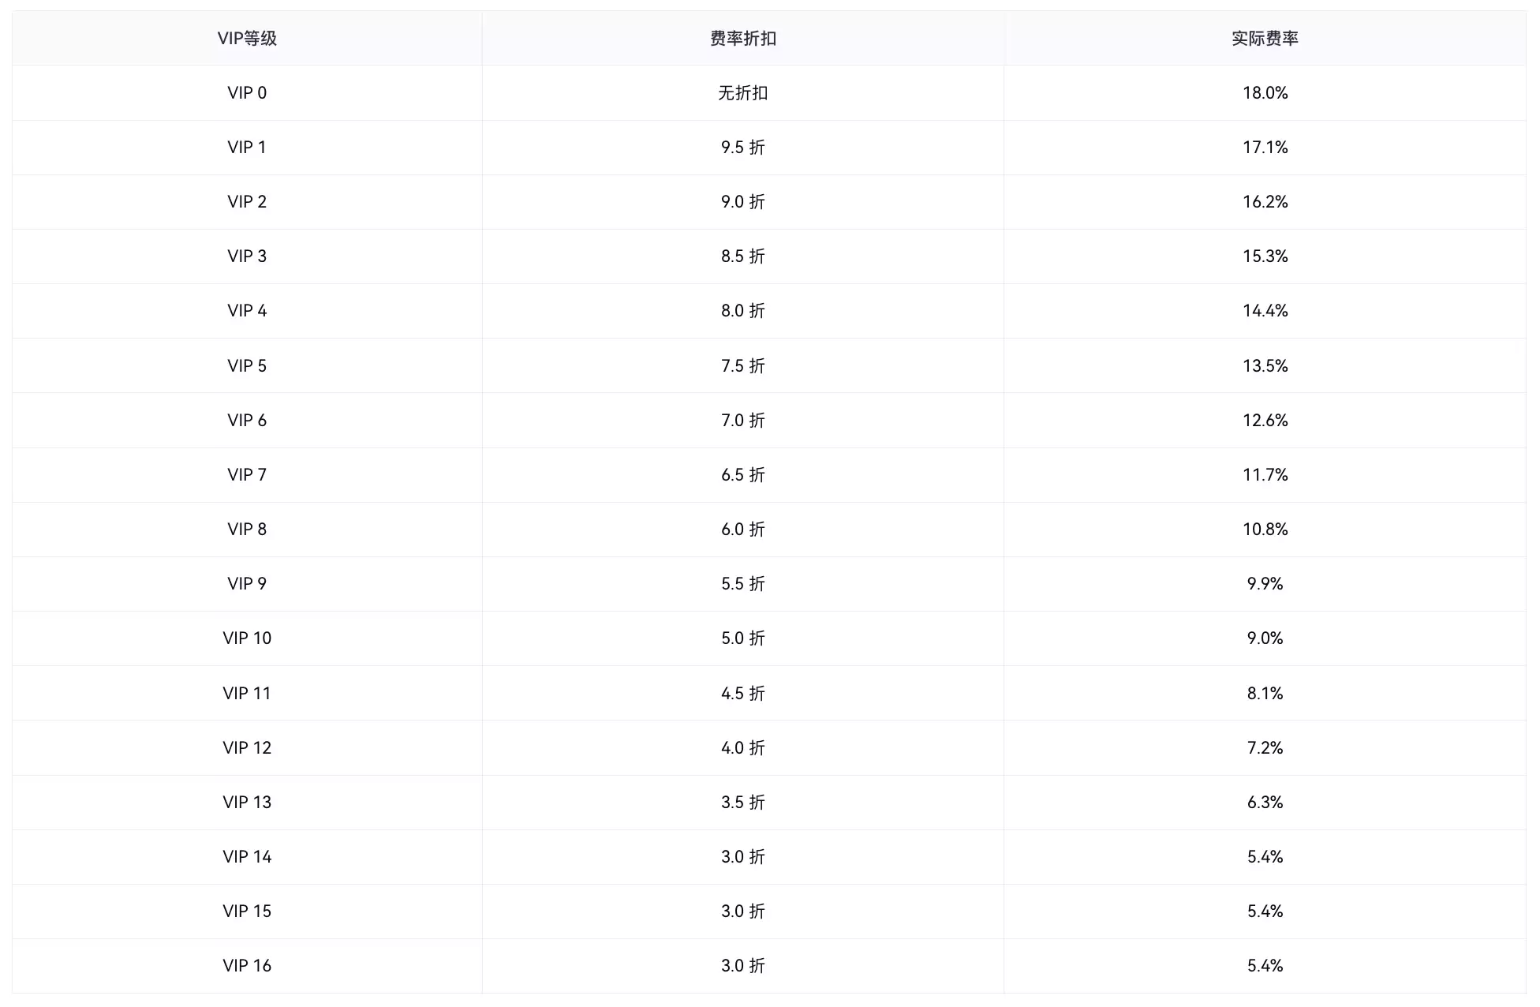Select the 13.5% rate cell
Screen dimensions: 1540x1007
(1265, 366)
